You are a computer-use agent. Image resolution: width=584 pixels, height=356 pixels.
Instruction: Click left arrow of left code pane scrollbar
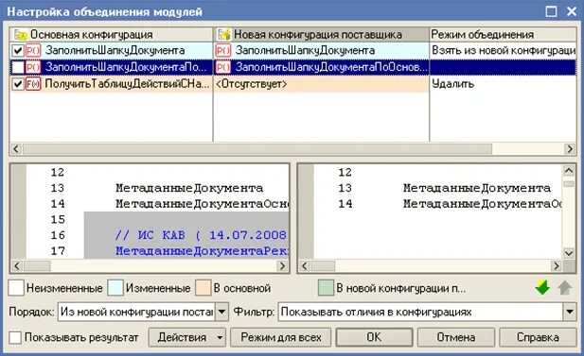coord(17,266)
